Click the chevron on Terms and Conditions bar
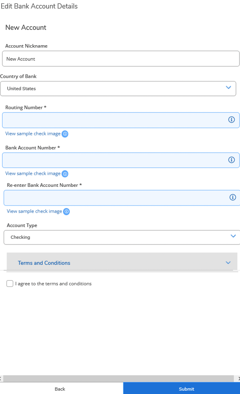This screenshot has width=240, height=394. click(228, 262)
